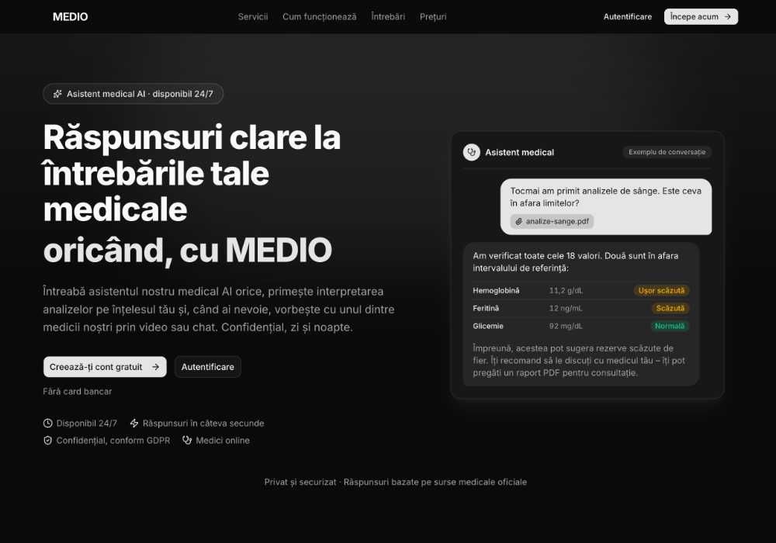Open the Prețuri nav link
Screen dimensions: 776x543
(433, 17)
